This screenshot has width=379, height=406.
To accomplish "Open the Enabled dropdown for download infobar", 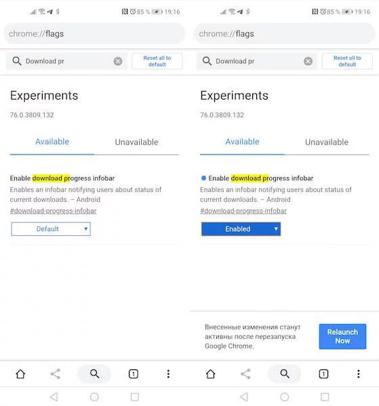I will [x=241, y=229].
